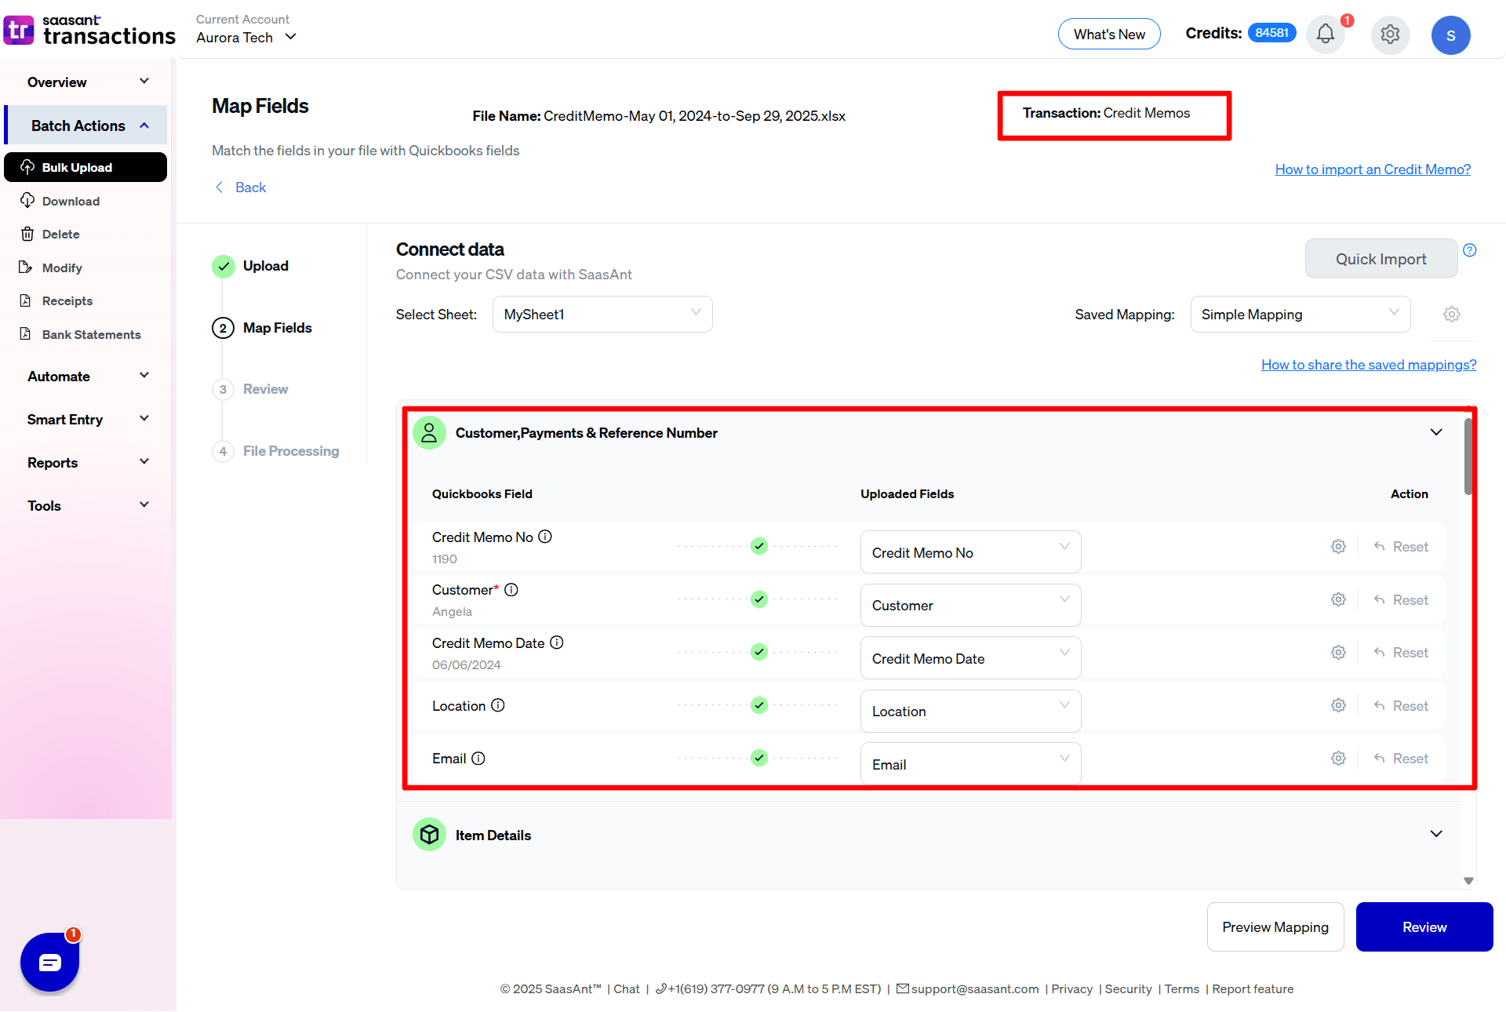
Task: Select Download in the sidebar
Action: 71,201
